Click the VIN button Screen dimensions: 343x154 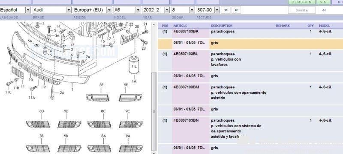click(x=323, y=2)
